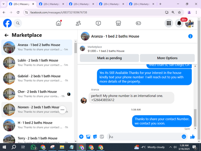Click the last sent message bubble 'Thanks to share your contact Number'
This screenshot has width=201, height=151.
pyautogui.click(x=162, y=121)
